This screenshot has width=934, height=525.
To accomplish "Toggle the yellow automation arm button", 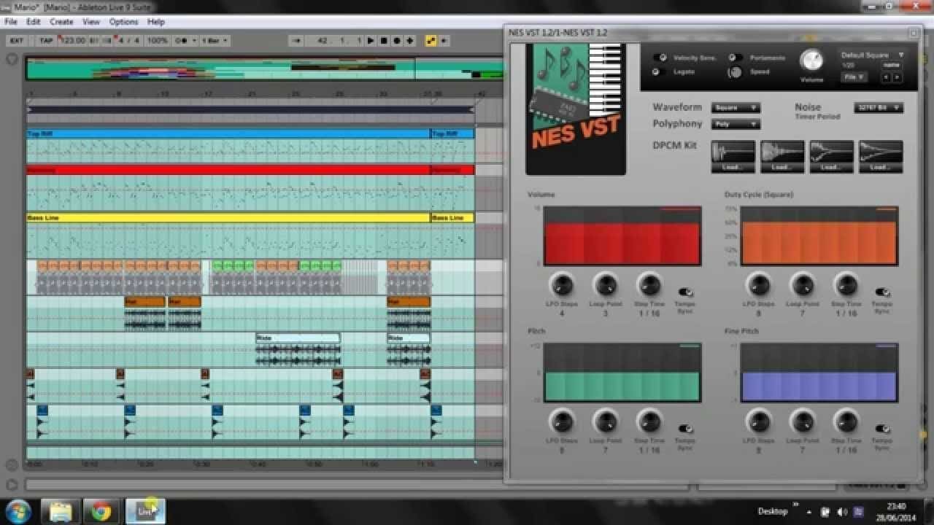I will pyautogui.click(x=431, y=41).
